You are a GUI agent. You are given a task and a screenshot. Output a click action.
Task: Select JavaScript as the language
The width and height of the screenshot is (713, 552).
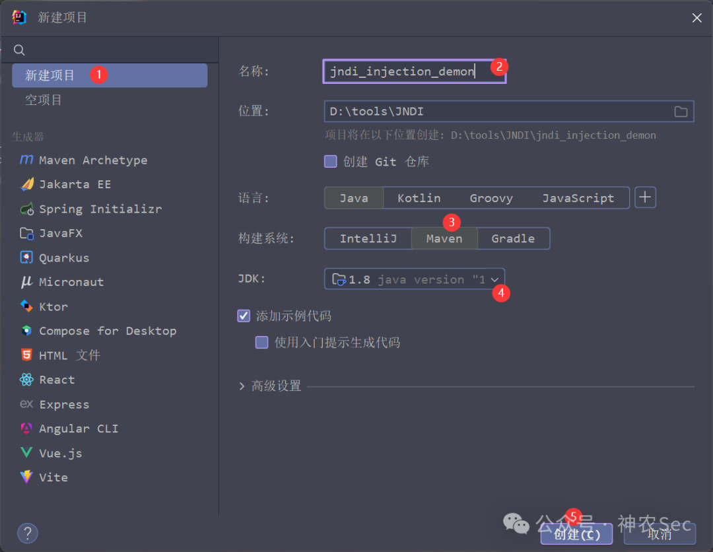[578, 198]
